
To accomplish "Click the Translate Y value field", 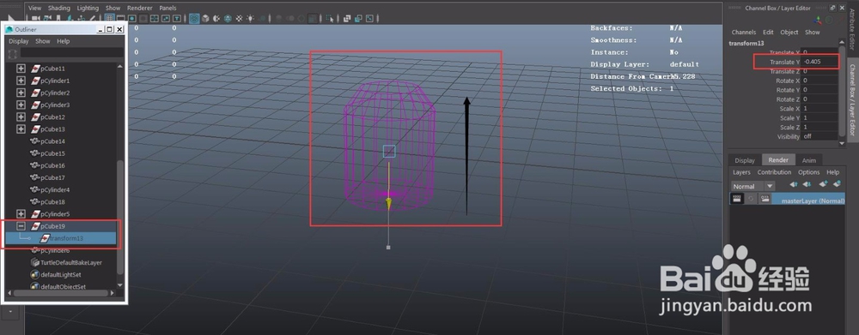I will pos(819,62).
